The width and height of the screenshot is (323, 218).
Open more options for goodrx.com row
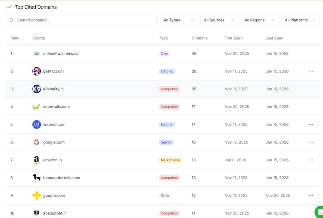[311, 196]
